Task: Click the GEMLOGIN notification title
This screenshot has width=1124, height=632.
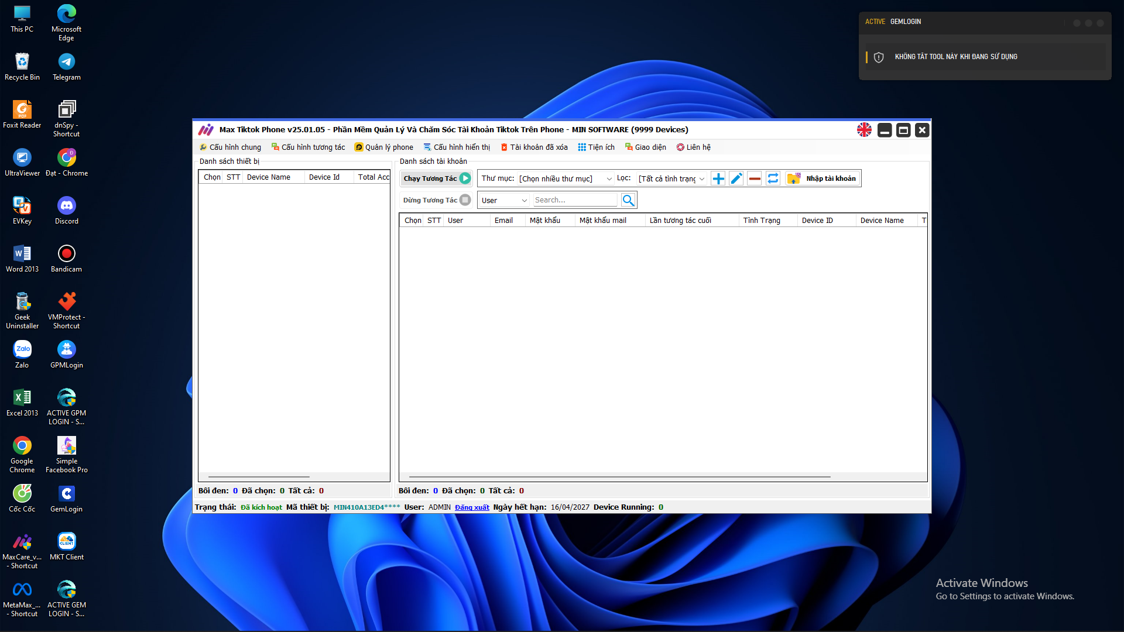Action: [906, 22]
